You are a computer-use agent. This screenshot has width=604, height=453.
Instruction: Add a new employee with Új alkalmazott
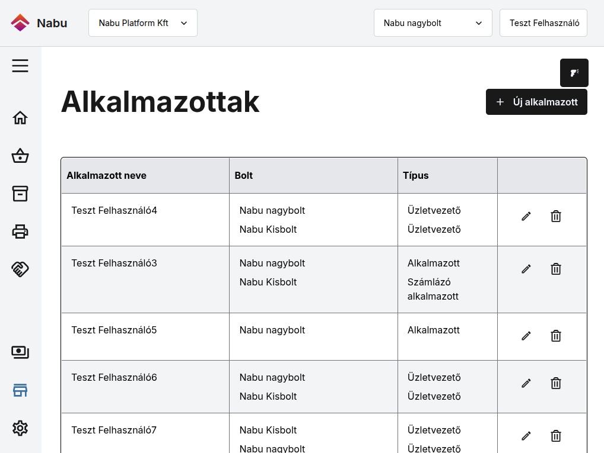point(536,102)
